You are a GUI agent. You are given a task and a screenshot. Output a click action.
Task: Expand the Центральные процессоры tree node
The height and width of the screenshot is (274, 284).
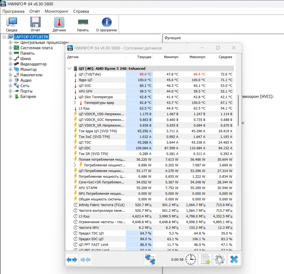click(x=11, y=42)
